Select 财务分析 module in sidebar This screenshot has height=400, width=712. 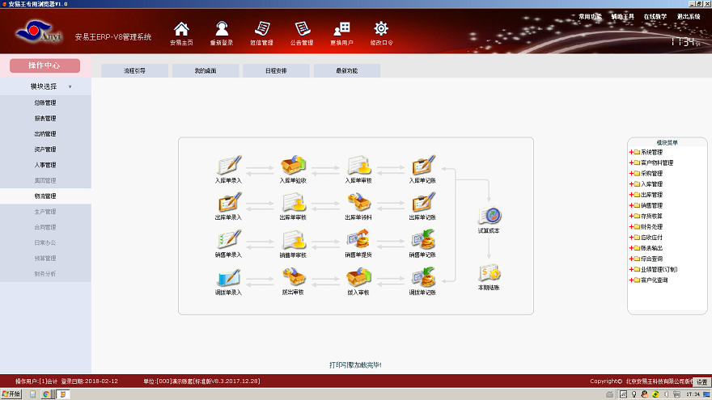tap(45, 274)
